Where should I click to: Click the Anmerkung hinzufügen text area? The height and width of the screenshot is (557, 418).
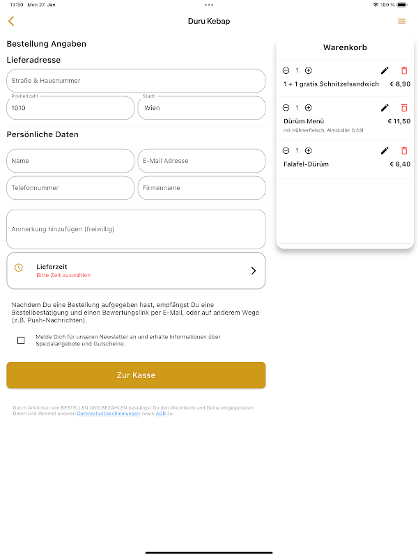tap(136, 229)
